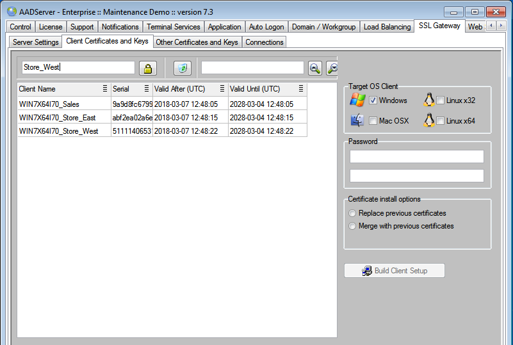513x345 pixels.
Task: Click the Linux x32 penguin icon
Action: 429,100
